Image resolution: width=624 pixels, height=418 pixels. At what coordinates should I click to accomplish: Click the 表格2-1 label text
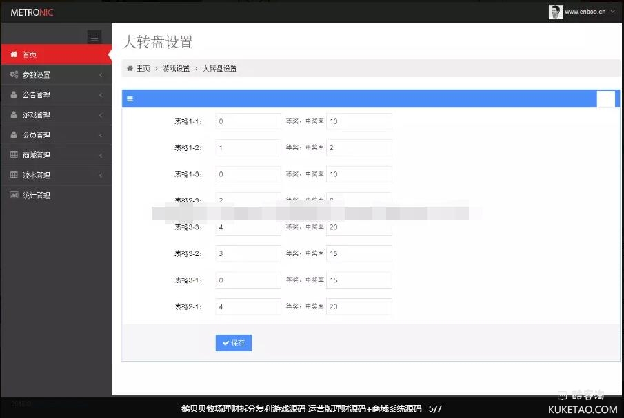[188, 306]
